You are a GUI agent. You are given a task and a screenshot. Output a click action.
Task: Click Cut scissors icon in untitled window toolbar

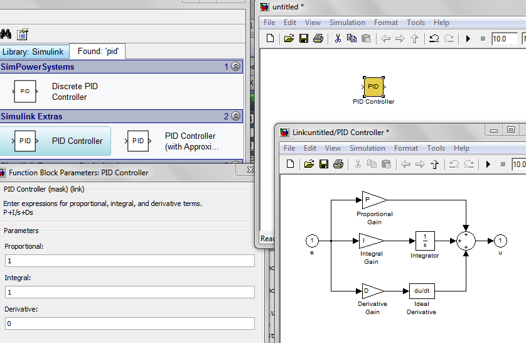[x=338, y=38]
